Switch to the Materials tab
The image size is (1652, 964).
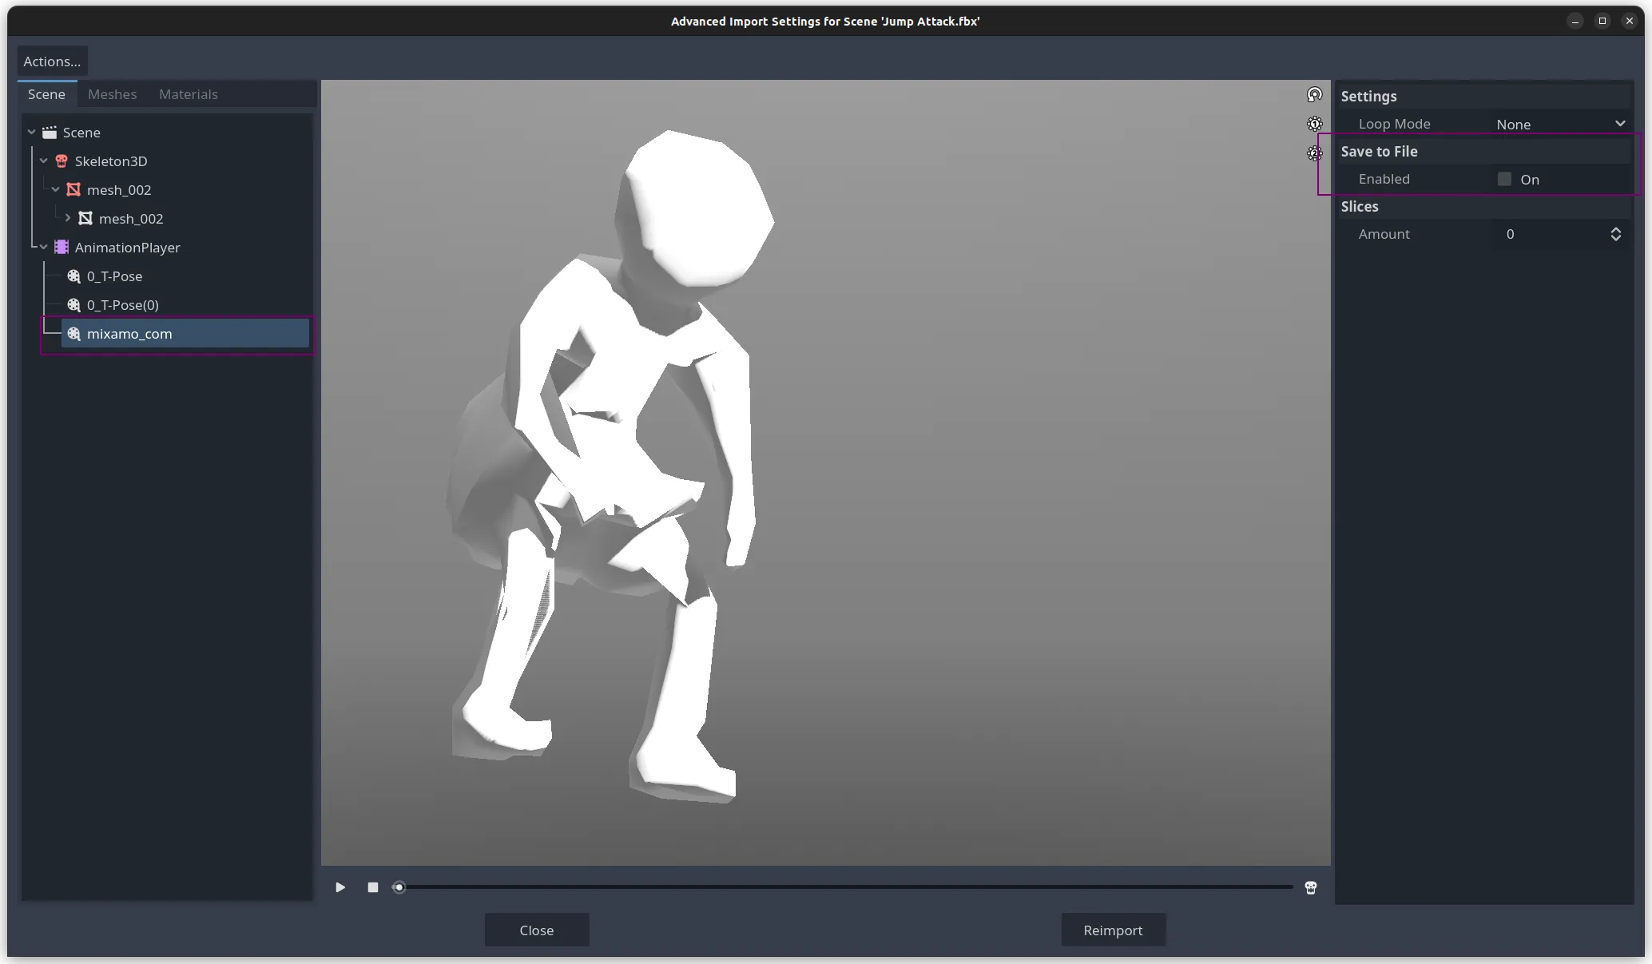pyautogui.click(x=188, y=94)
